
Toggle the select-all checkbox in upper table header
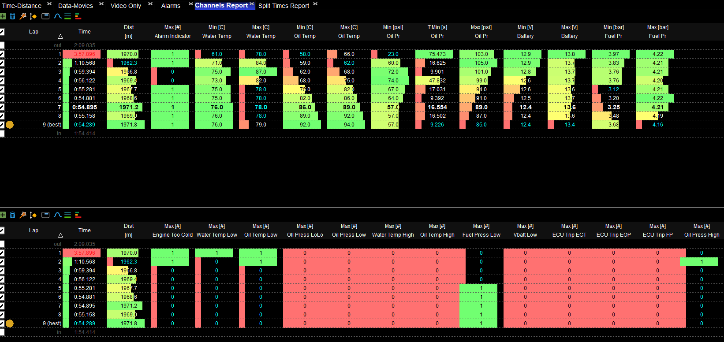tap(2, 32)
